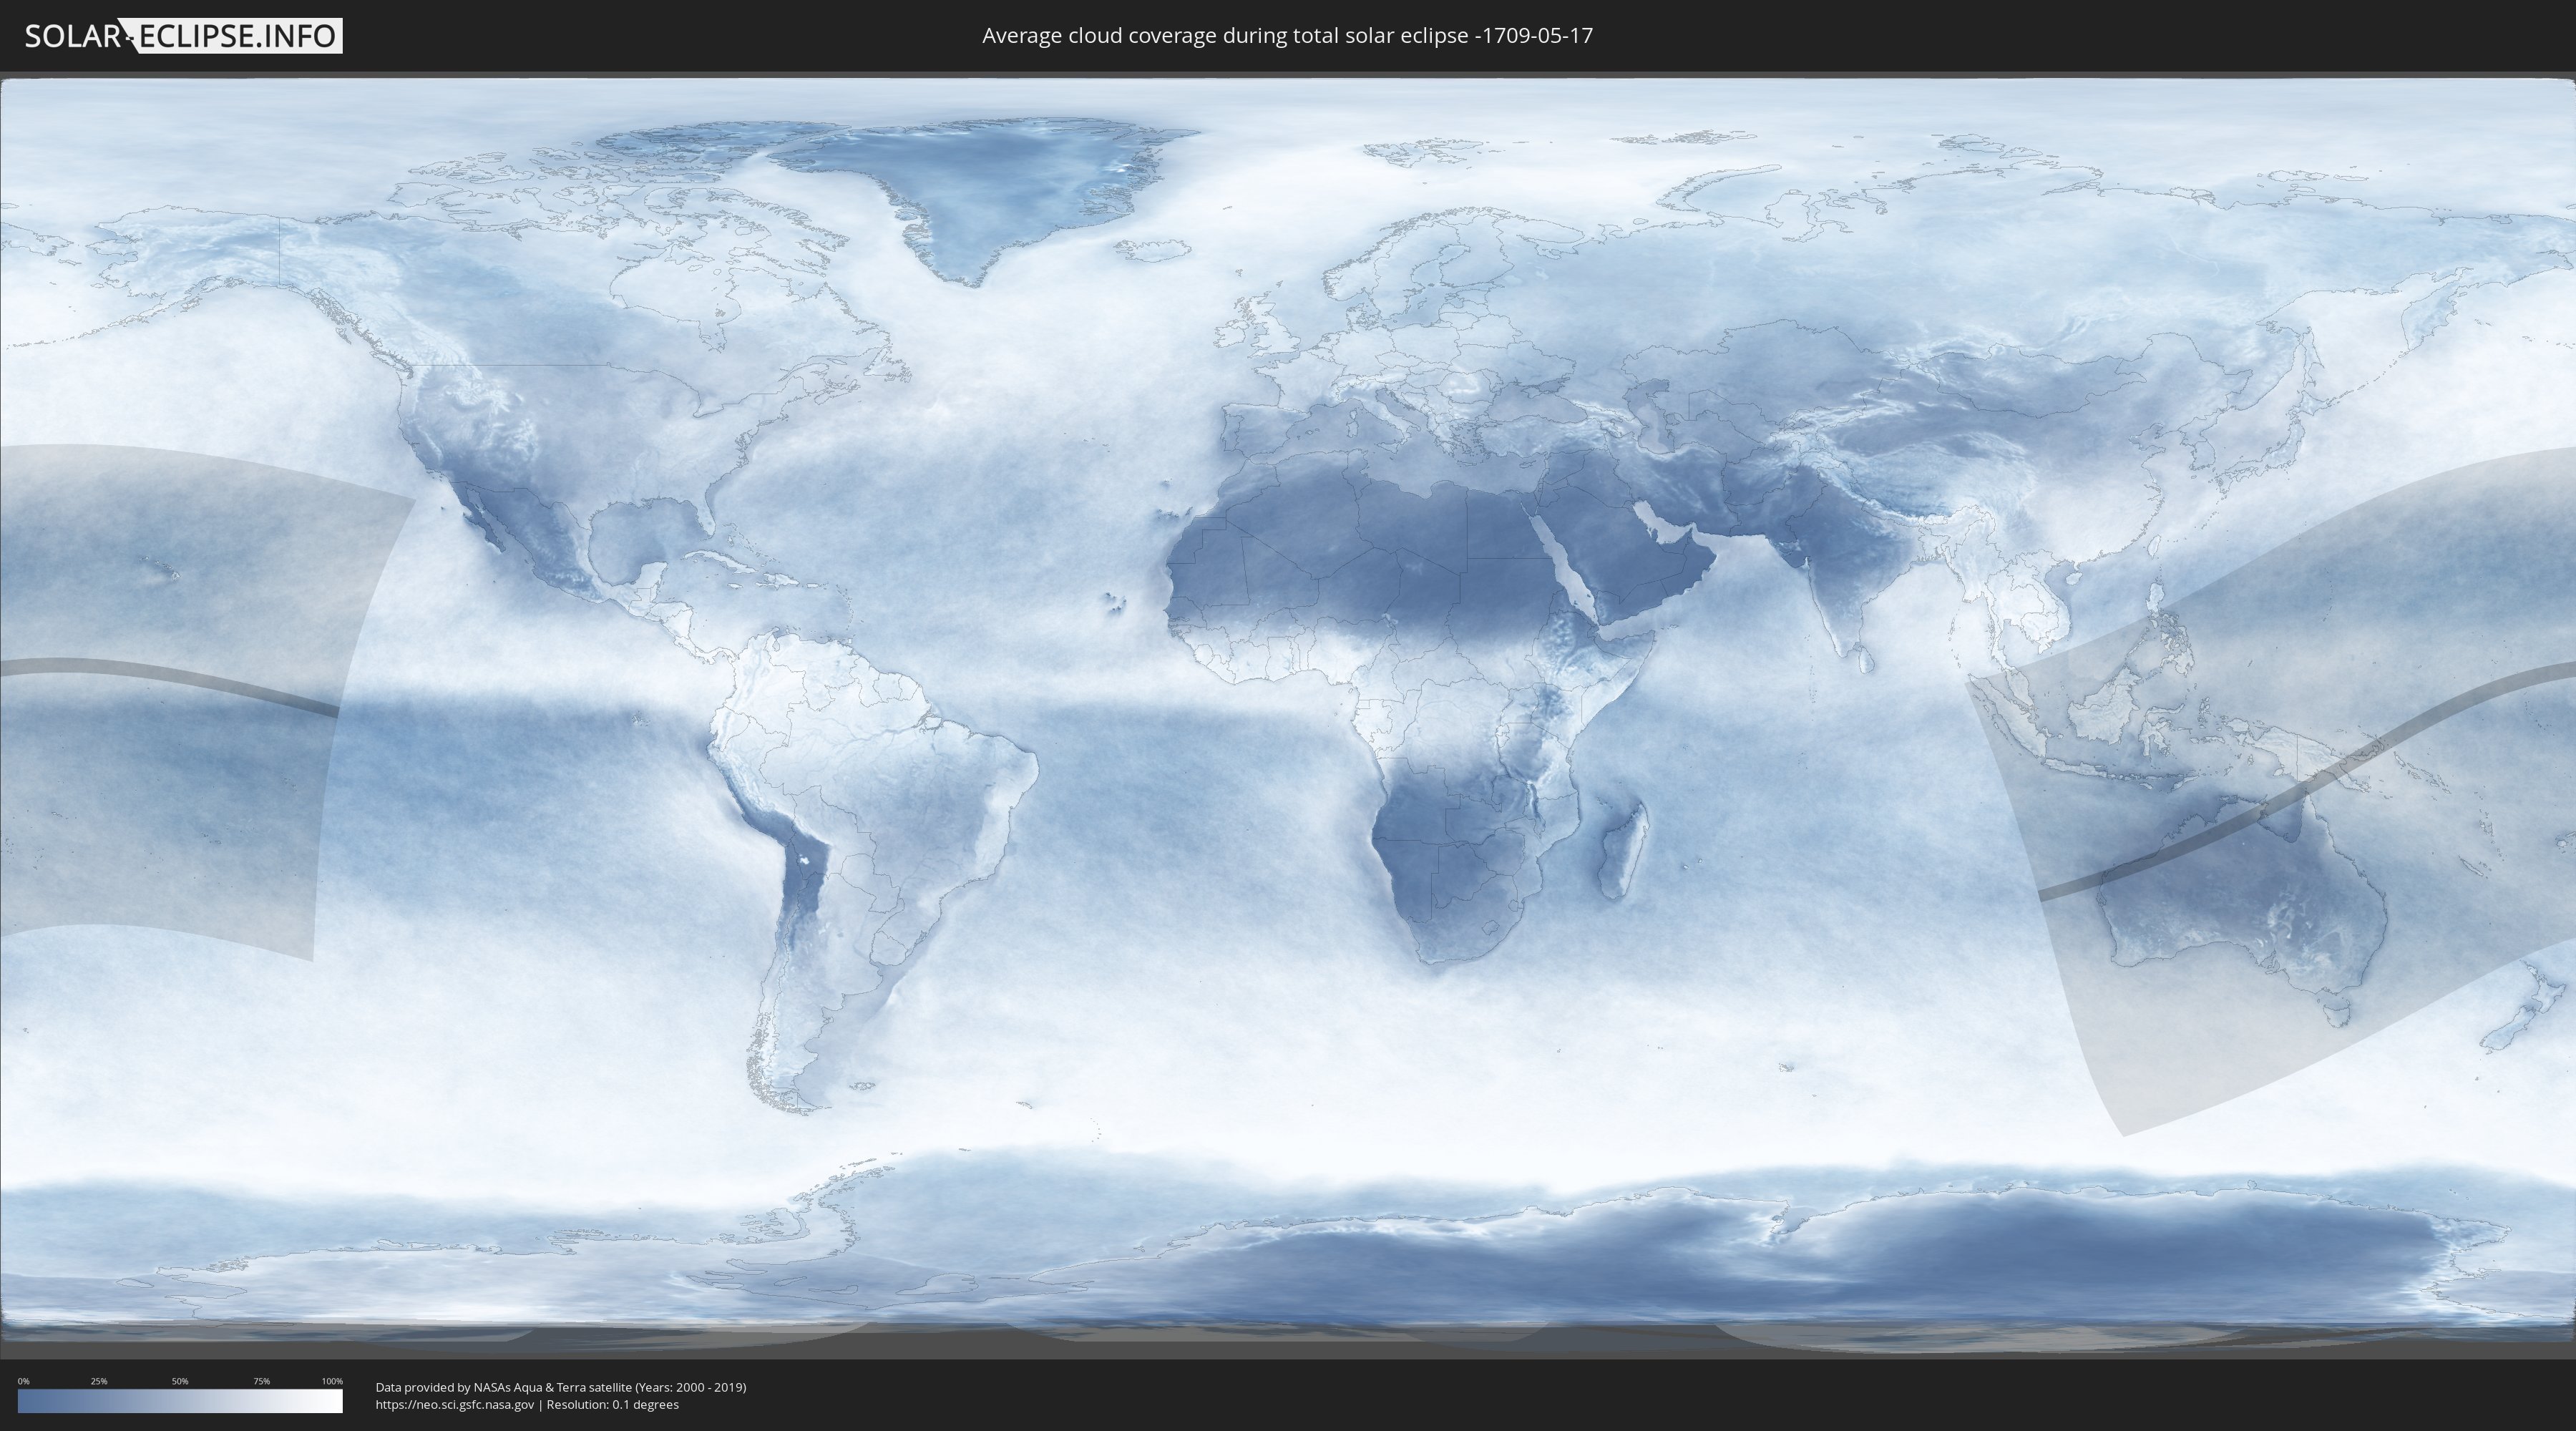This screenshot has height=1431, width=2576.
Task: Click Madagascar island on the map
Action: tap(1622, 848)
